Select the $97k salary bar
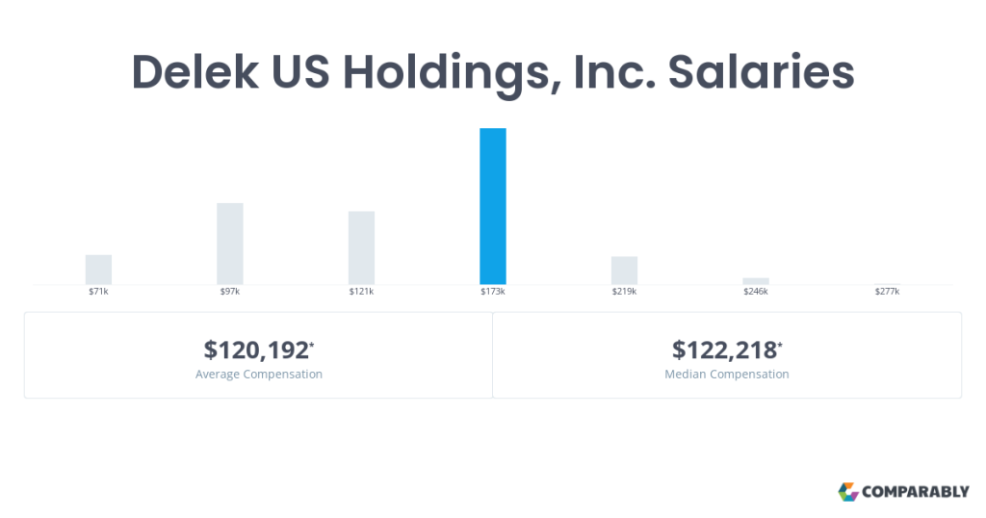The width and height of the screenshot is (986, 518). [x=230, y=244]
